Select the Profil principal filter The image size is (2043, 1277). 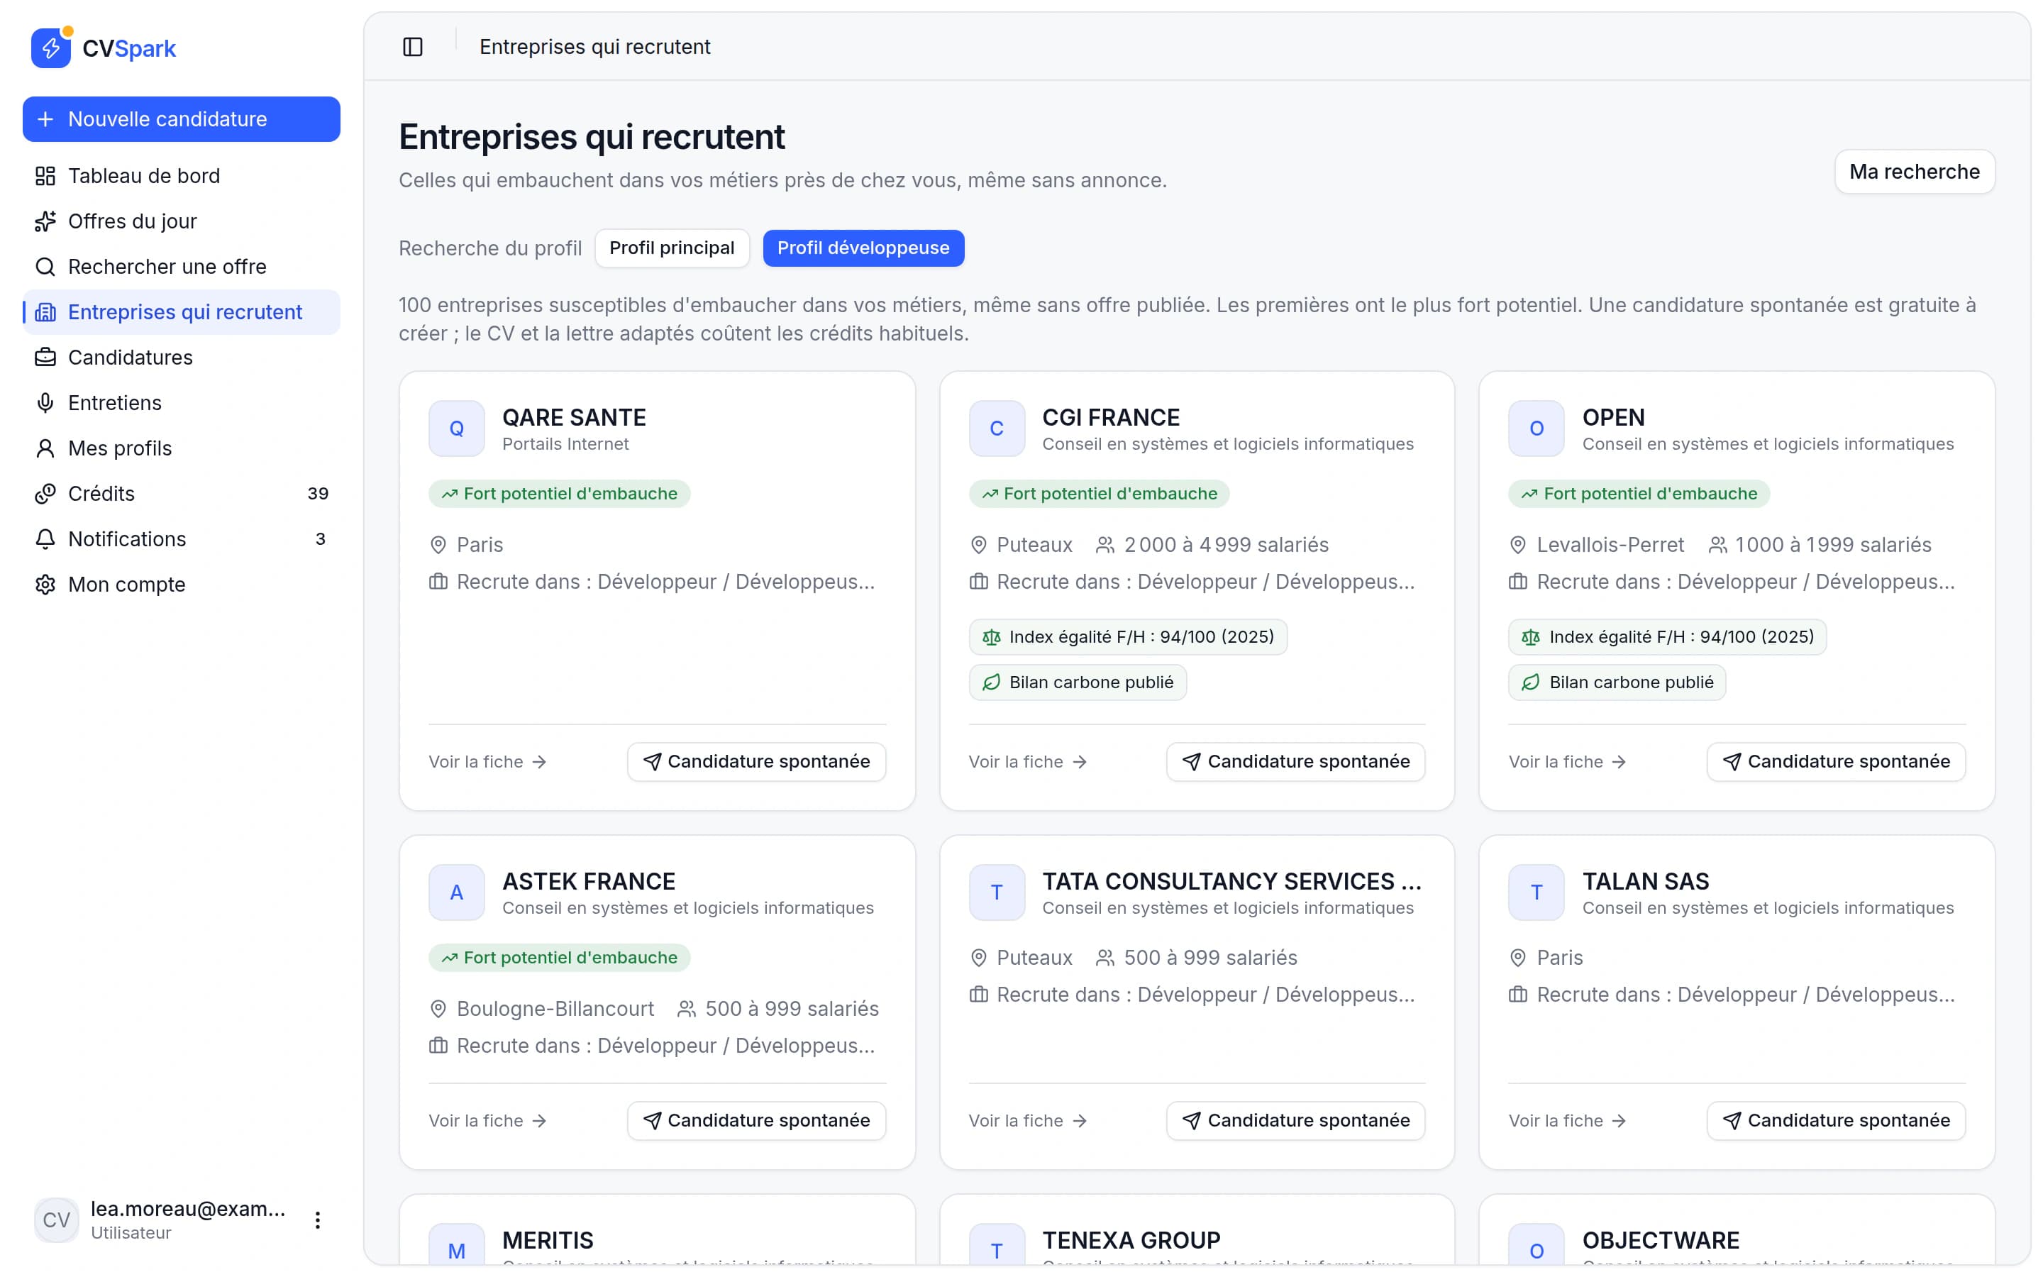672,248
